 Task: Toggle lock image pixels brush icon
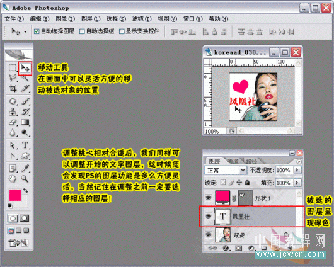tap(231, 183)
